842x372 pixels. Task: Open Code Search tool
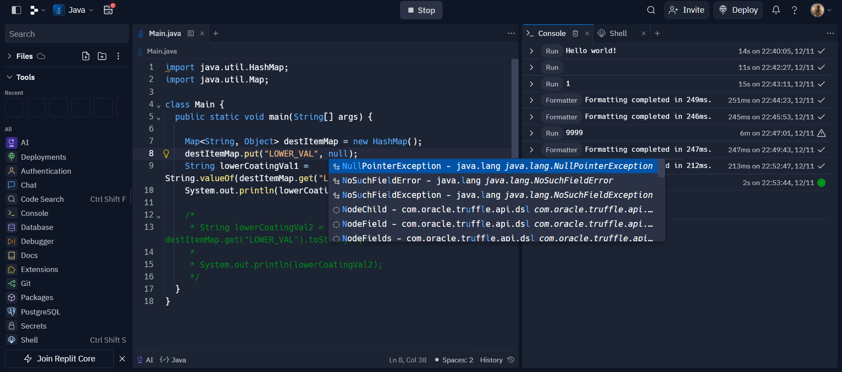pos(66,199)
